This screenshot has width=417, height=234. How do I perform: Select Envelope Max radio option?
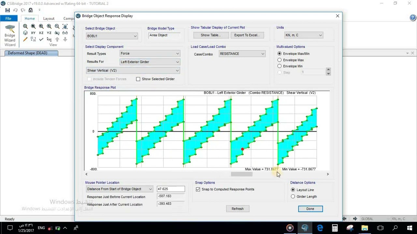click(x=290, y=60)
